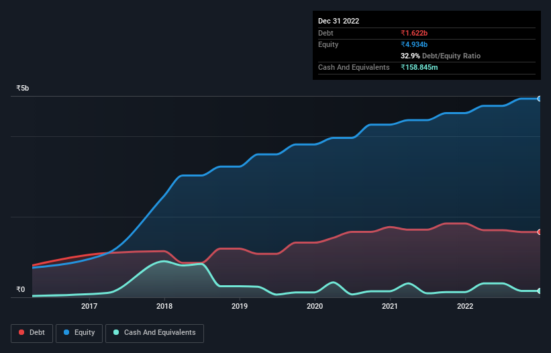
Task: Click the ₹1.622b debt value
Action: click(414, 33)
